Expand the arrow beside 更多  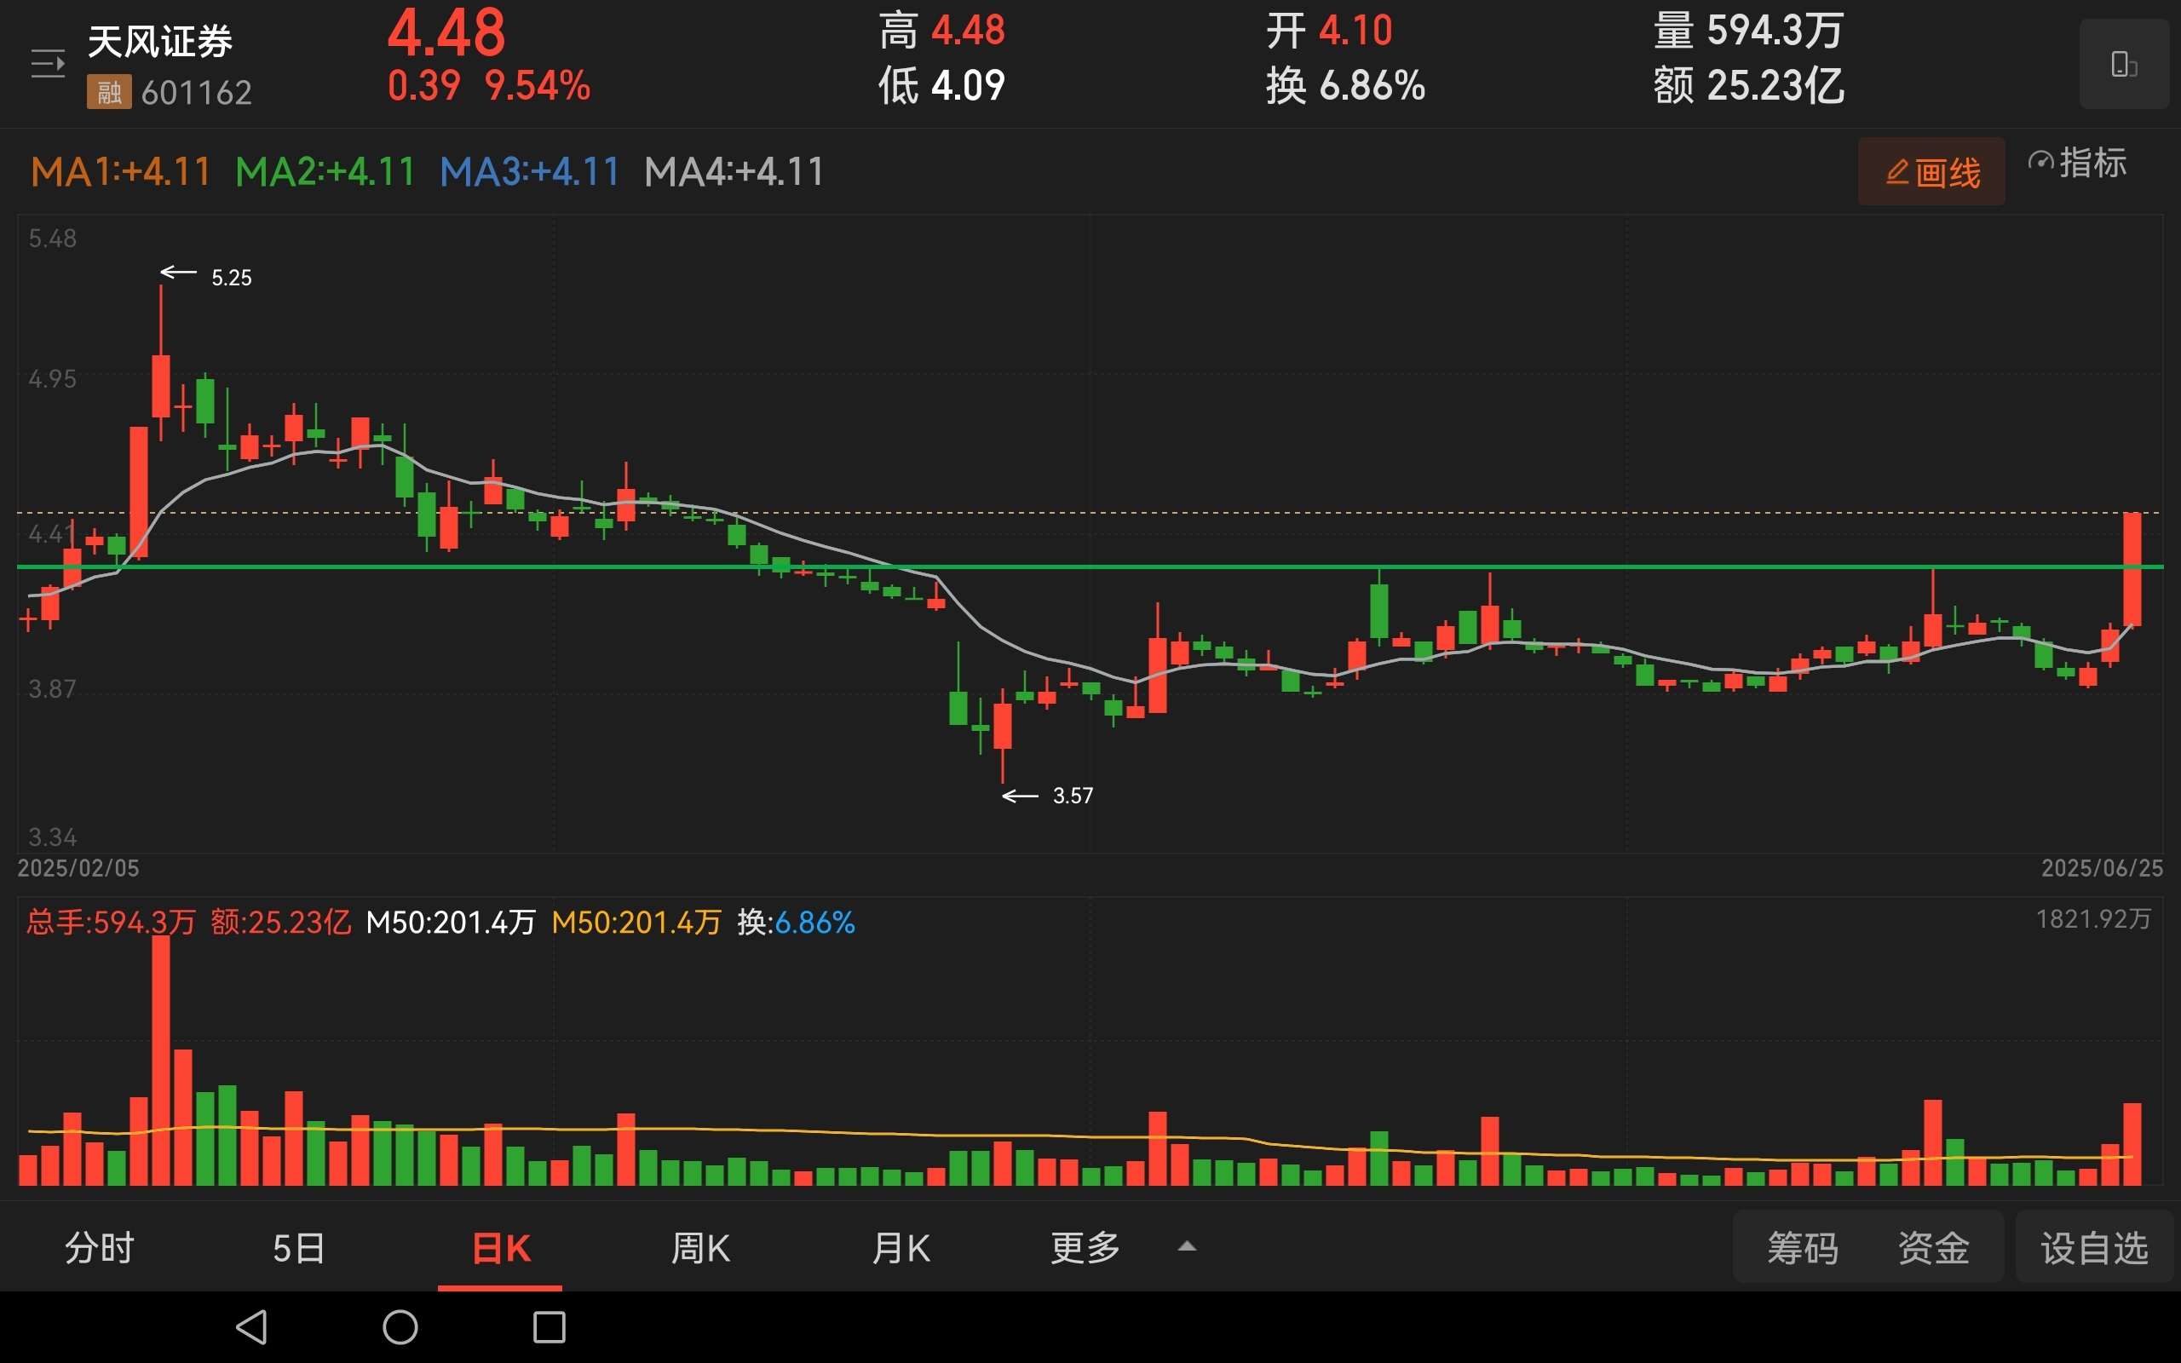click(x=1187, y=1245)
